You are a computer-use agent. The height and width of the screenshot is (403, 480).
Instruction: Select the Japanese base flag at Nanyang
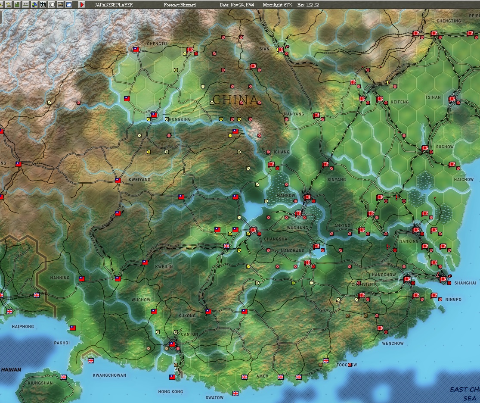316,115
